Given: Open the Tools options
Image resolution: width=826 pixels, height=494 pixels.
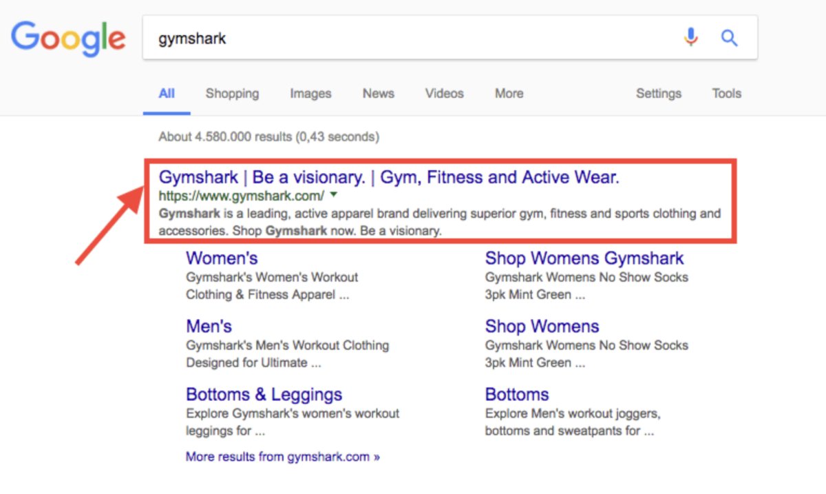Looking at the screenshot, I should pos(726,94).
